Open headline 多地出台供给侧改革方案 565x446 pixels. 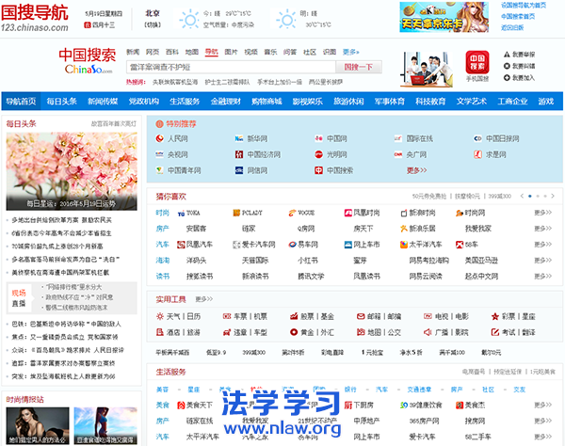click(x=61, y=220)
